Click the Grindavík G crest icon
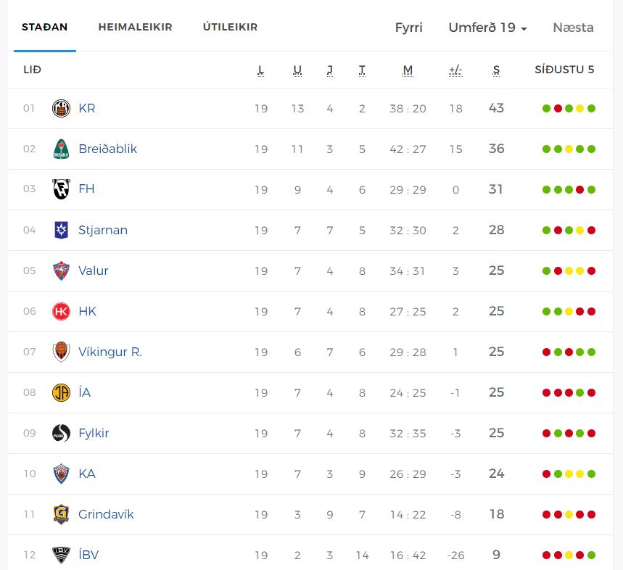623x570 pixels. [x=61, y=514]
